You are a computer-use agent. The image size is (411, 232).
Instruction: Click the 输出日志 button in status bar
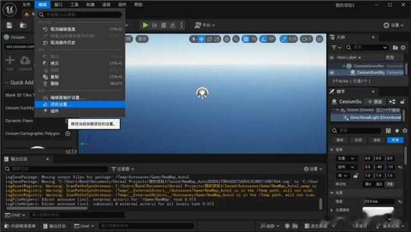55,226
